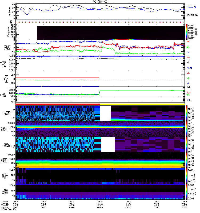The image size is (200, 213).
Task: Click the ESA ions Eflux color bar
Action: 187,129
